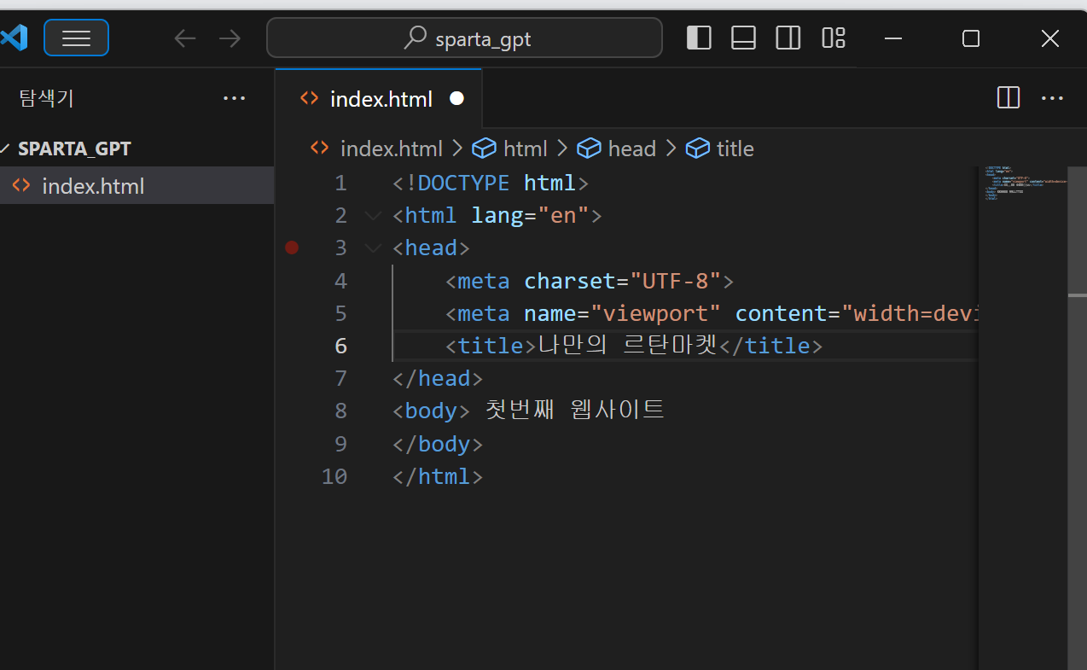Screen dimensions: 1087x670
Task: Click the <!DOCTYPE html> line
Action: [491, 183]
